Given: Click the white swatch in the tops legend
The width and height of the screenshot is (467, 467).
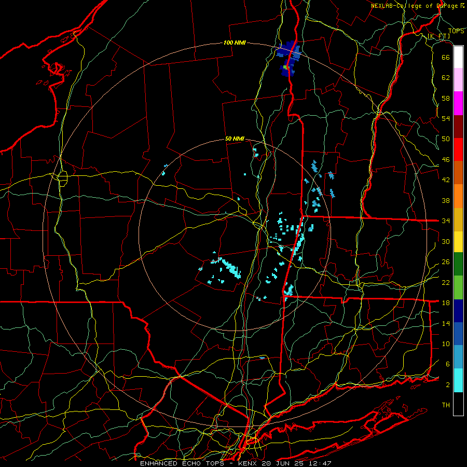Looking at the screenshot, I should 458,57.
